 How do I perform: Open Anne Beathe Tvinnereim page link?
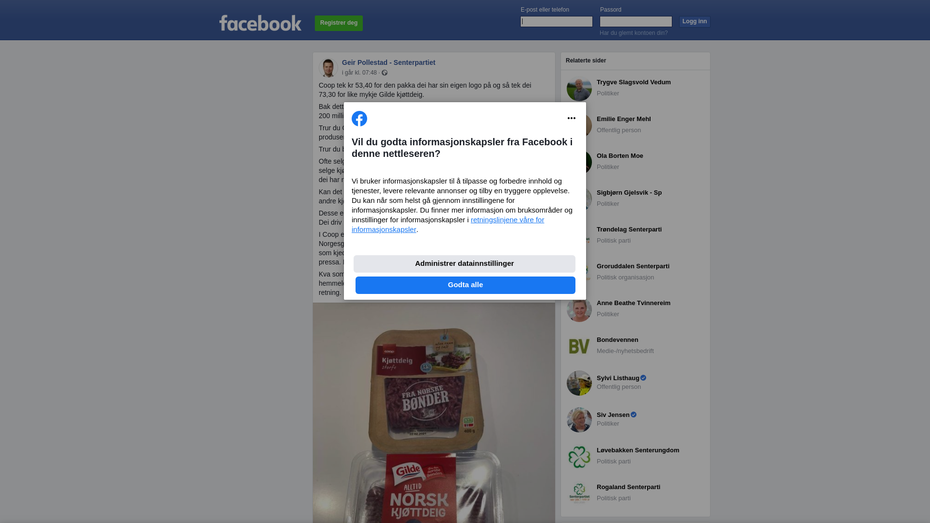pos(634,303)
